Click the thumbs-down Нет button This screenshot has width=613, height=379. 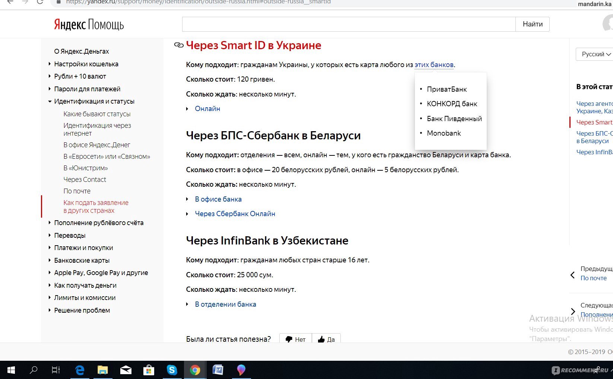[296, 339]
